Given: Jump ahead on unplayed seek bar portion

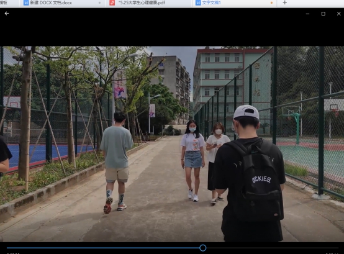Looking at the screenshot, I should (x=272, y=248).
